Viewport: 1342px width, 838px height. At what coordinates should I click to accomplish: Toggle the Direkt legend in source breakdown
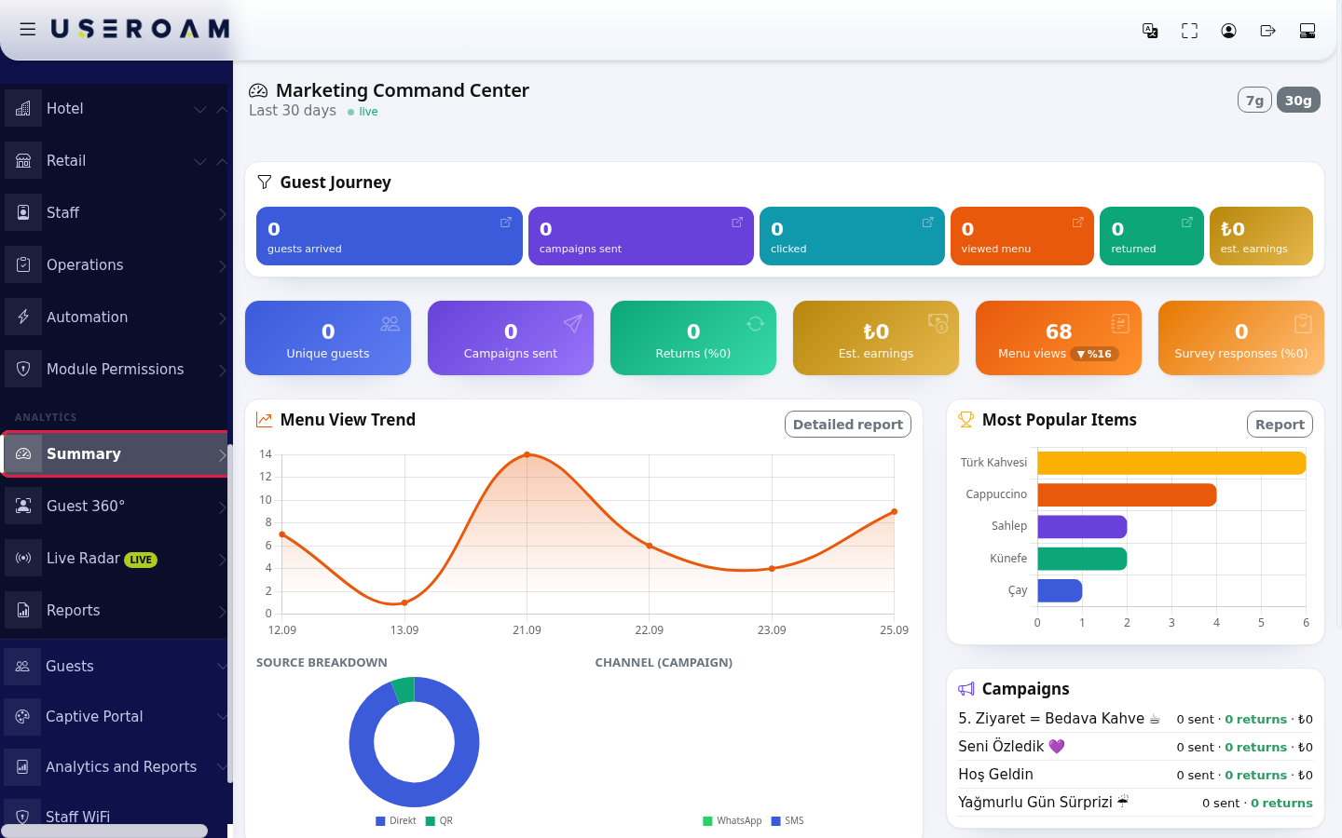396,821
